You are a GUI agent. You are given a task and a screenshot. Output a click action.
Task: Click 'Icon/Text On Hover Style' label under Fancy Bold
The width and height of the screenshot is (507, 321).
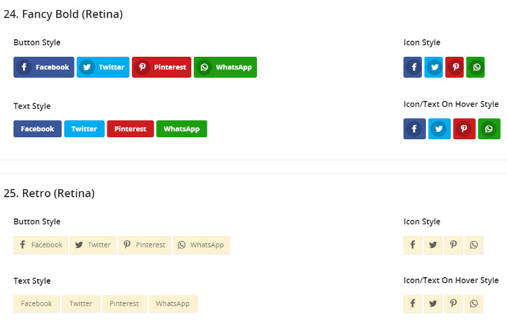(451, 105)
